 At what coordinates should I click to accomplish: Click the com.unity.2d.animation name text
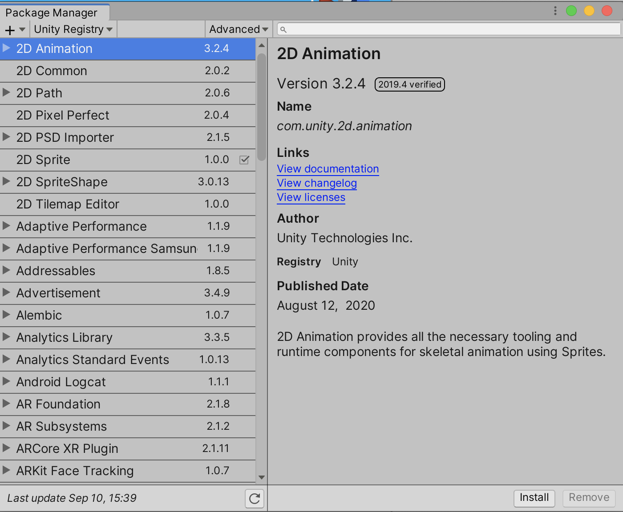[344, 126]
